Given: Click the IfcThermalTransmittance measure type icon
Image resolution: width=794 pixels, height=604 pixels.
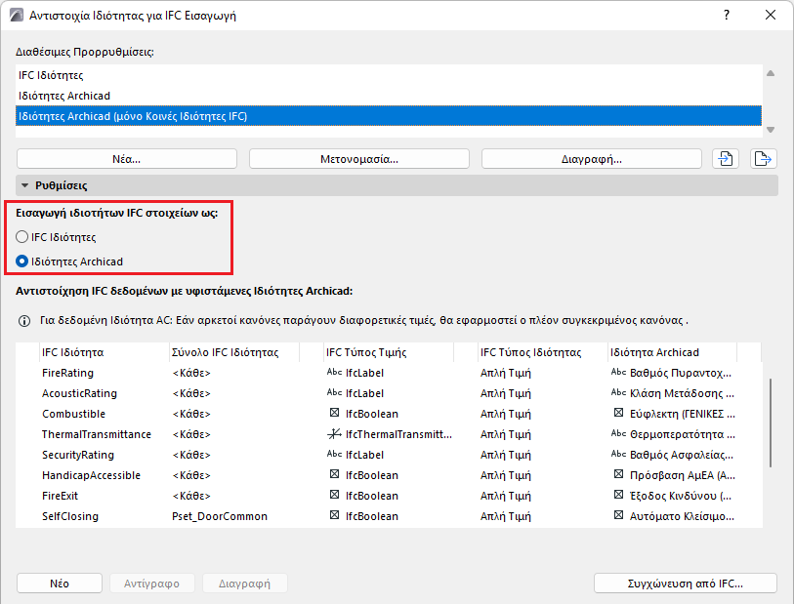Looking at the screenshot, I should pos(333,434).
